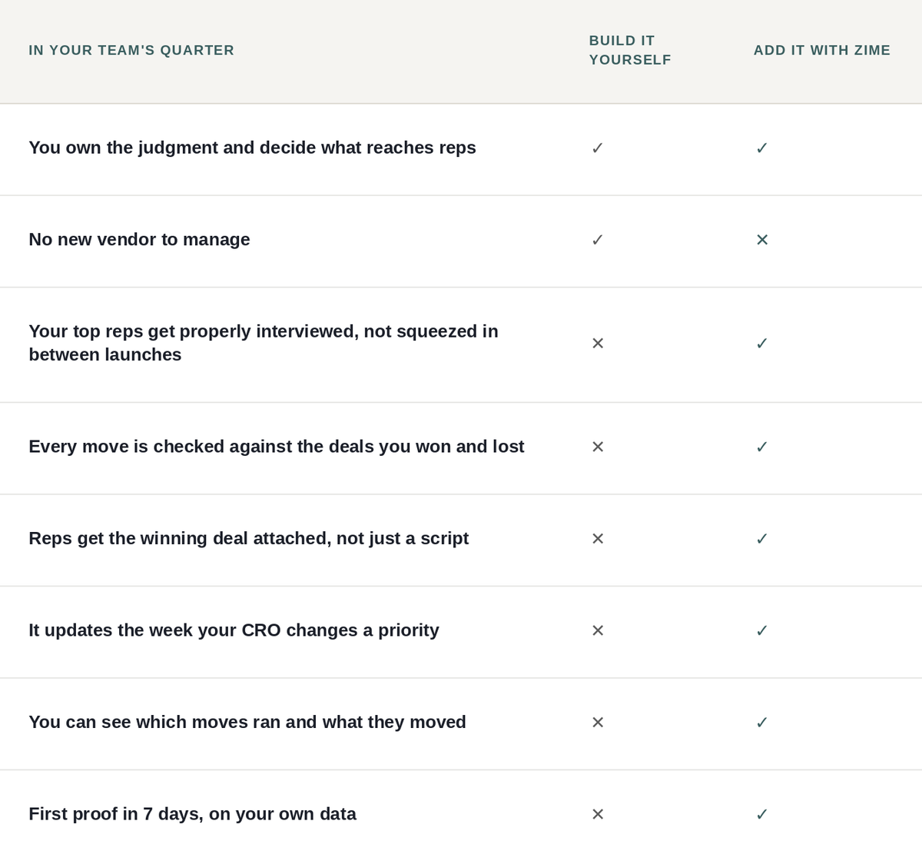
Task: Select 'Every move is checked against the deals' text
Action: [277, 447]
